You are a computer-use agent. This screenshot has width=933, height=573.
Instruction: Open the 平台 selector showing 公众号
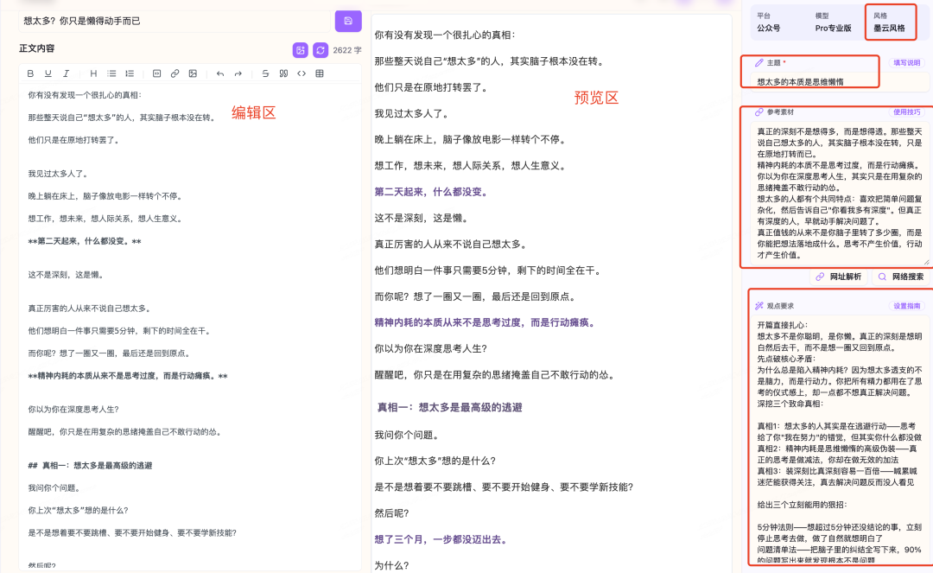[x=770, y=28]
